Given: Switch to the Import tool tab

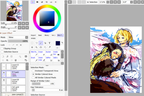Looking at the screenshot, I should point(33,35).
